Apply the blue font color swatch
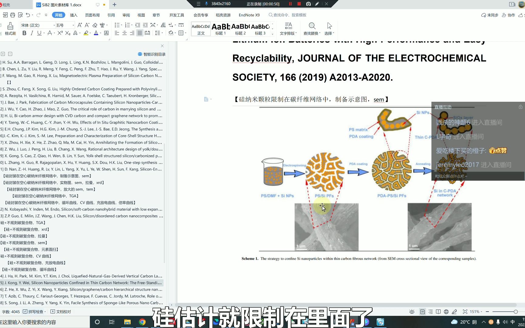 tap(96, 33)
